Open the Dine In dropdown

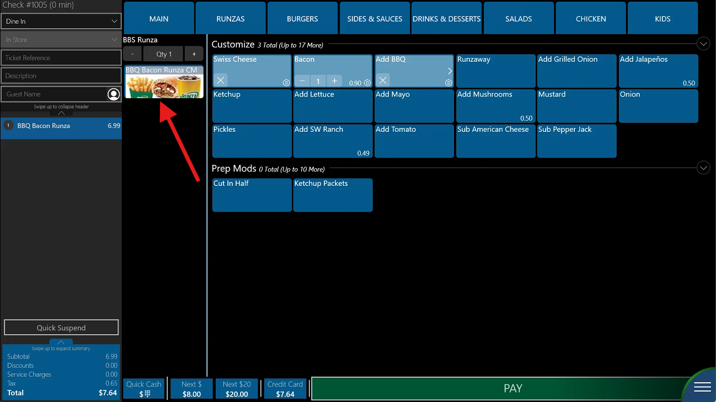coord(61,22)
